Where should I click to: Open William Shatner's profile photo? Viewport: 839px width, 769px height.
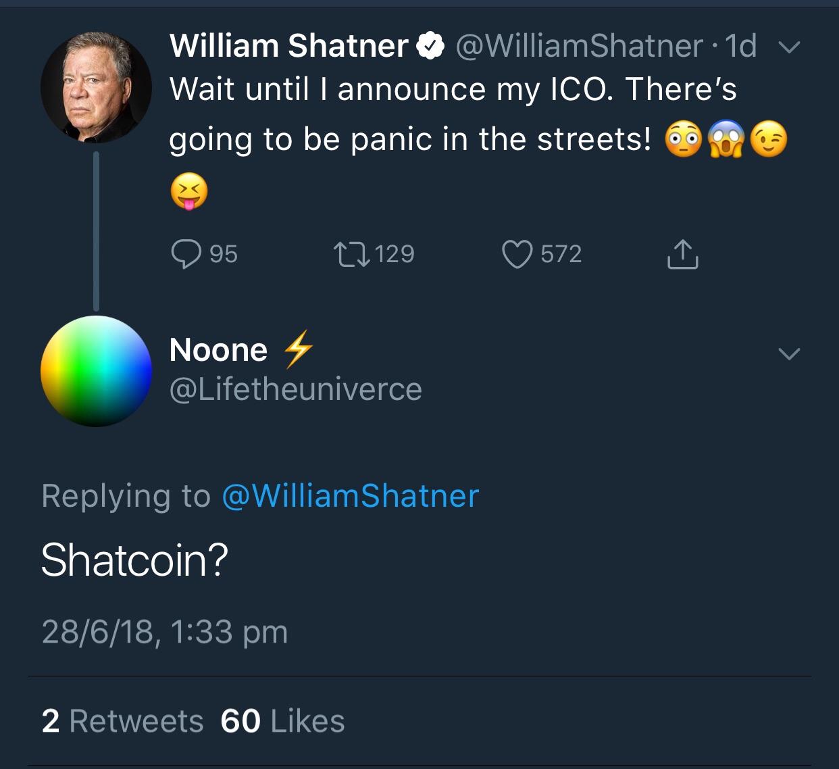pos(96,86)
